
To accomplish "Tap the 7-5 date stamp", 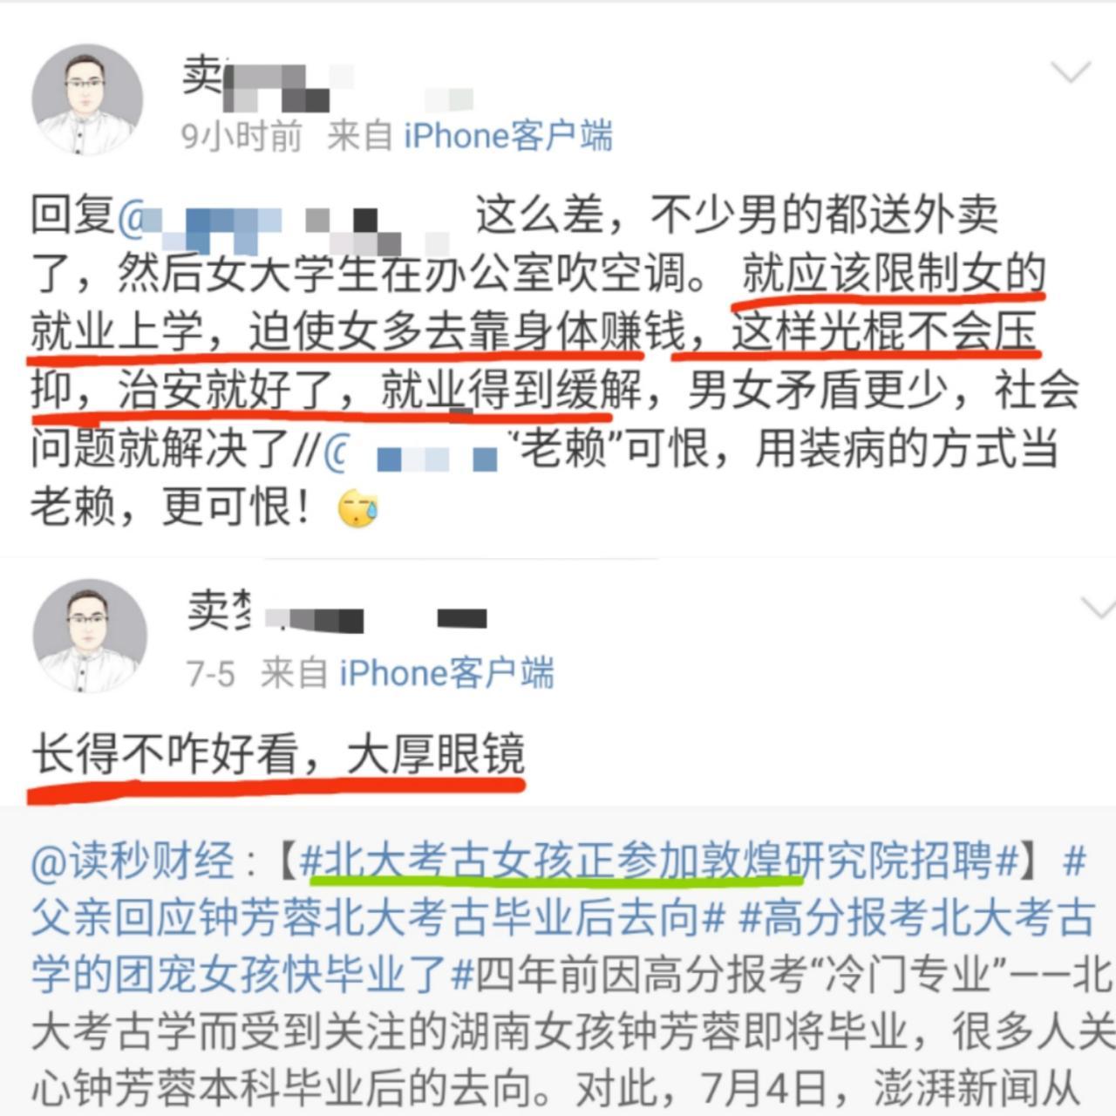I will click(210, 674).
